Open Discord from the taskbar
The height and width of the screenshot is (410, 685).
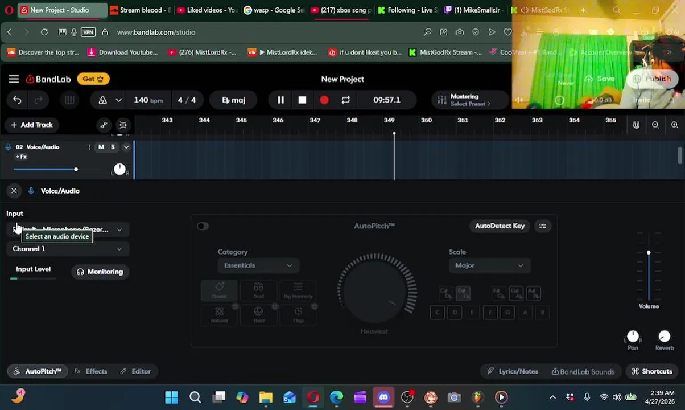click(x=383, y=397)
